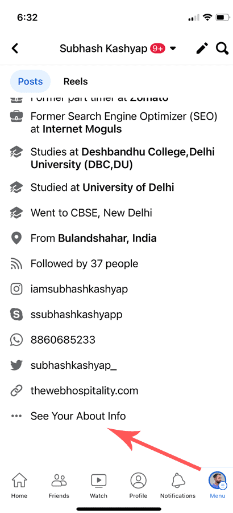Tap the Instagram icon next to iamsubhashkashyap
Viewport: 233px width, 513px height.
click(x=16, y=289)
